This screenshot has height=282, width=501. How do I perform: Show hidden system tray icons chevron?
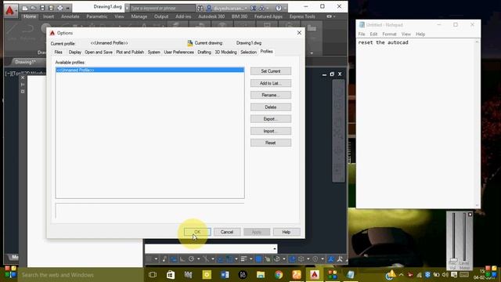pos(402,275)
